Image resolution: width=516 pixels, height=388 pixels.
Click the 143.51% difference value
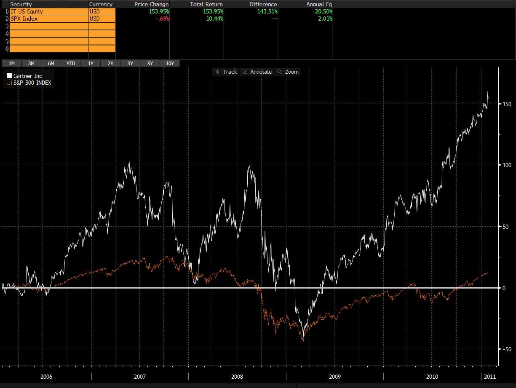click(x=267, y=12)
